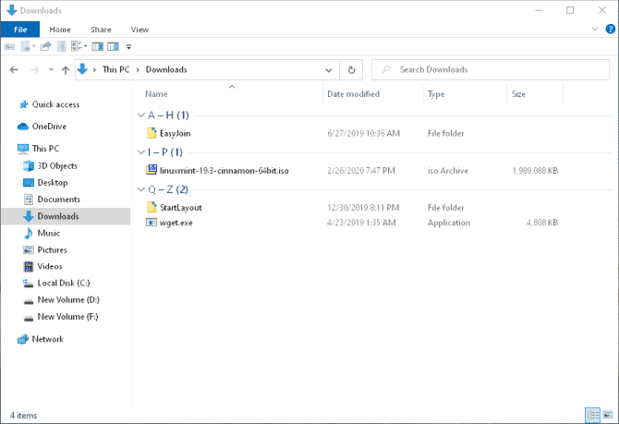Open New Volume (F:) in sidebar
The width and height of the screenshot is (619, 424).
67,317
